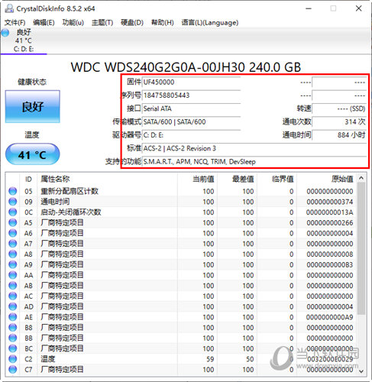Click raw value 0000000000A9
The width and height of the screenshot is (372, 382).
click(330, 317)
